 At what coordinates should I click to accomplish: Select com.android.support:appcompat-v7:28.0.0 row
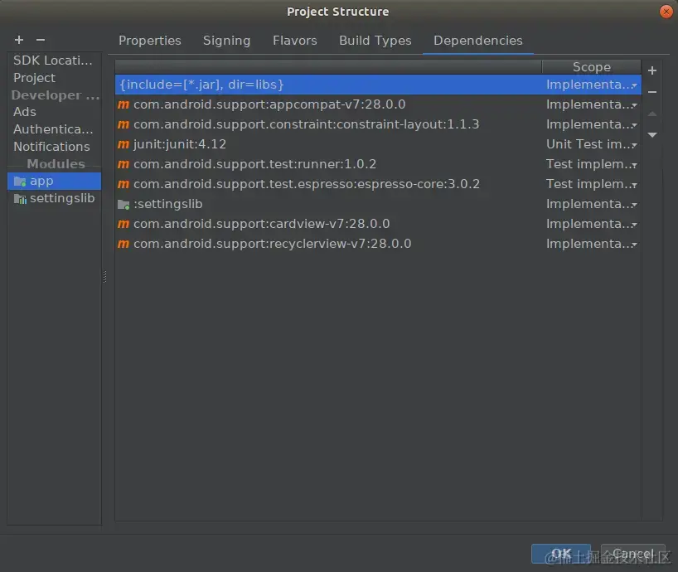click(378, 104)
